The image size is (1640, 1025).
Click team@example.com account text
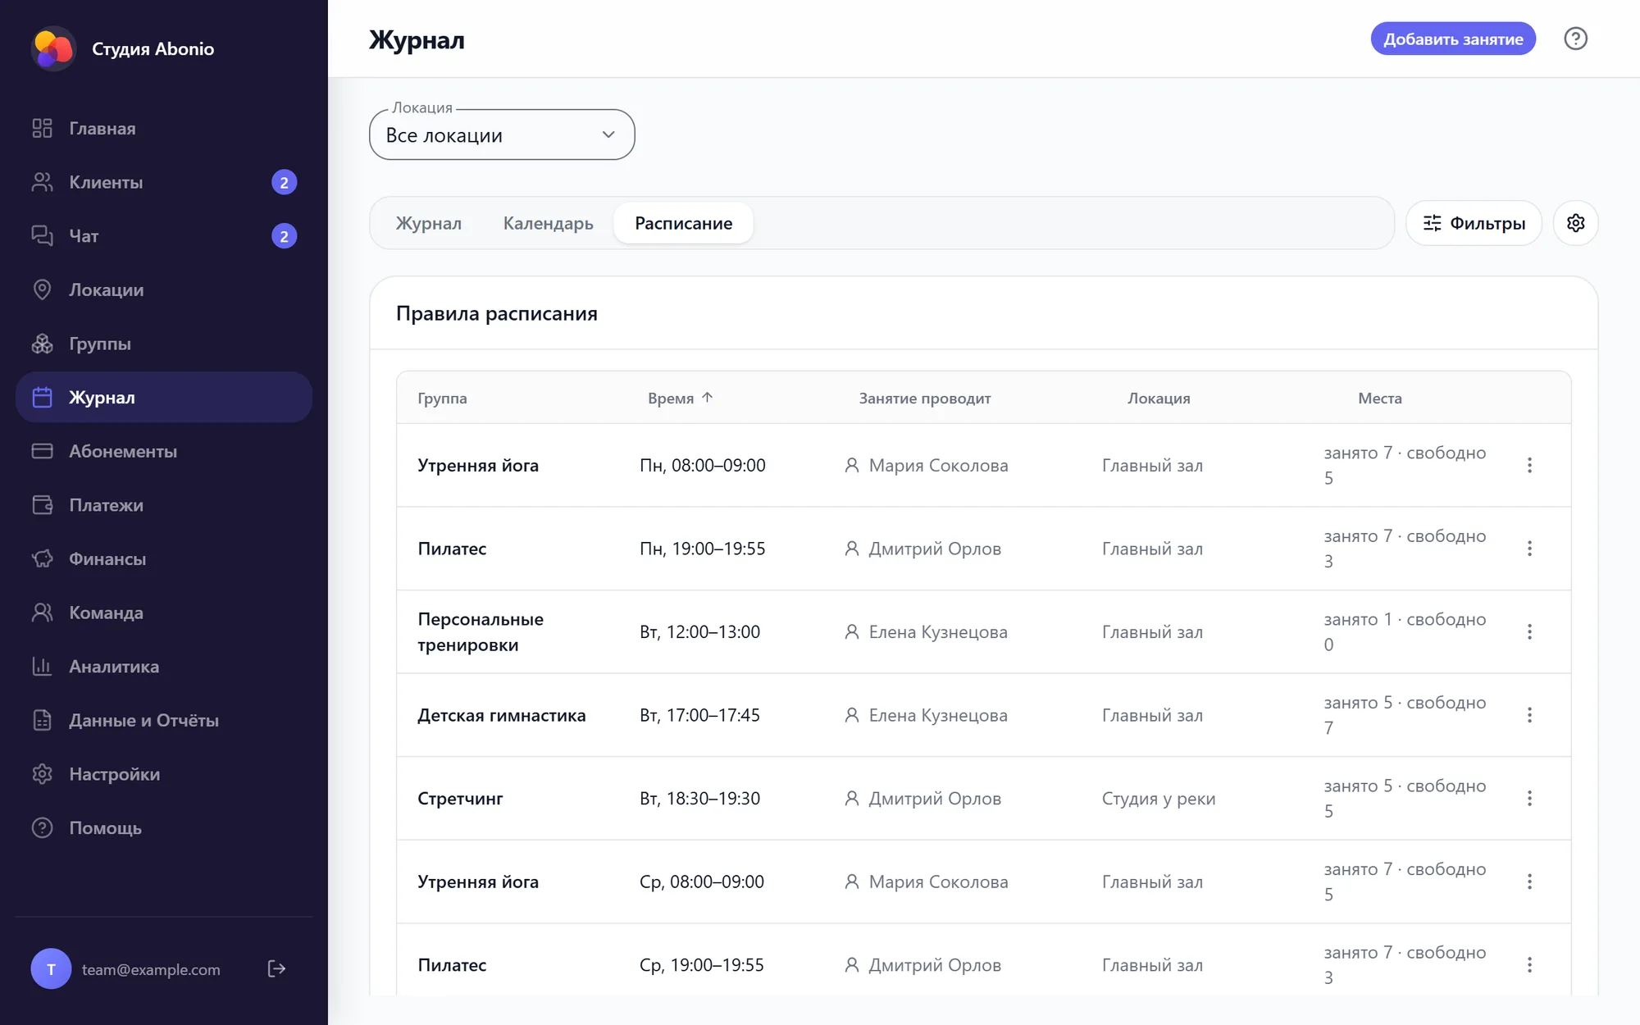[151, 969]
